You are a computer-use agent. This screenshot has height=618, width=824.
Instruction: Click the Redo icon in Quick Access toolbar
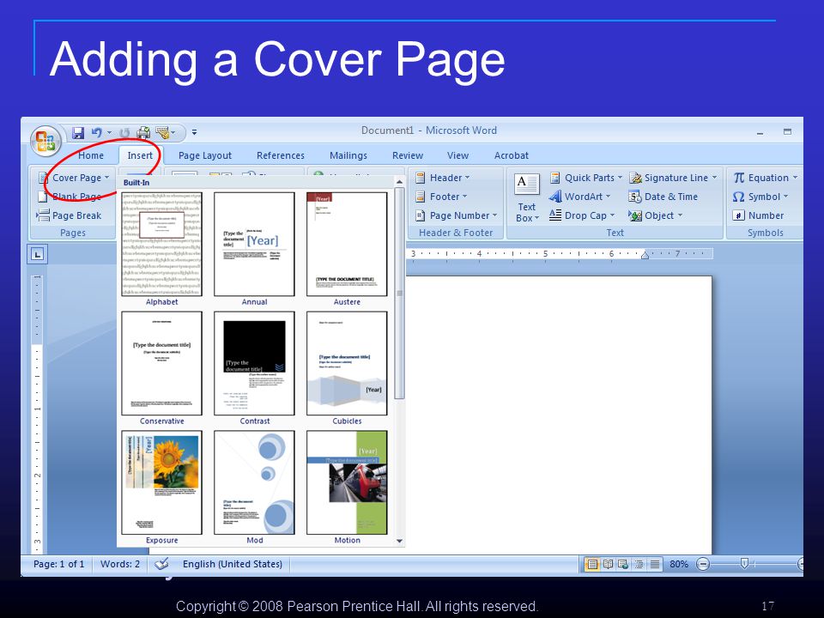click(x=124, y=133)
